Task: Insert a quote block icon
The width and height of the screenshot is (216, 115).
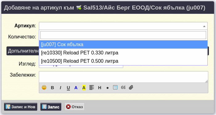Action: pyautogui.click(x=123, y=87)
